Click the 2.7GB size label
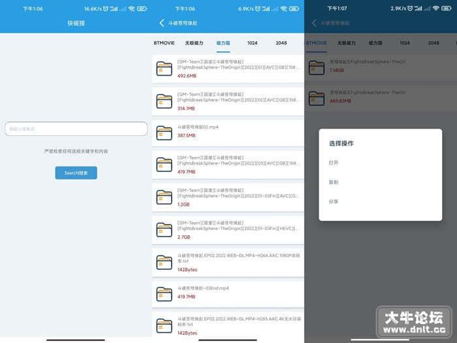Screen dimensions: 457x343 tap(183, 237)
